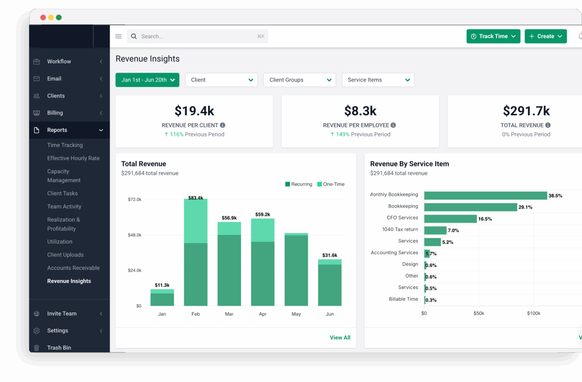Click the $291.7k total revenue value
582x382 pixels.
[526, 111]
